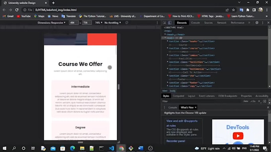Open the Accessibility tab
271x152 pixels.
pyautogui.click(x=262, y=96)
